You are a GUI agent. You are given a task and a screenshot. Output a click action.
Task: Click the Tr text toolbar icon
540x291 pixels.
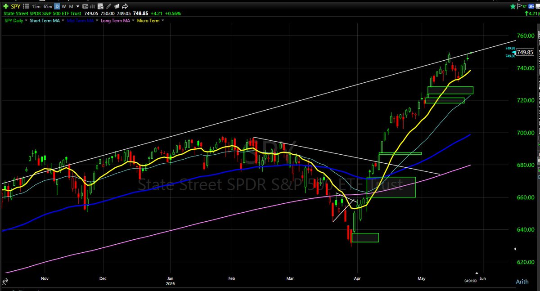coord(85,7)
